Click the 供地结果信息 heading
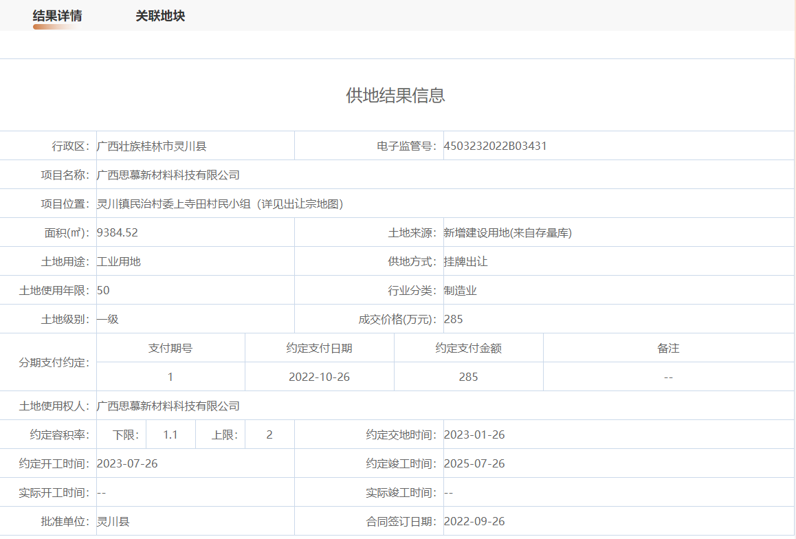The width and height of the screenshot is (796, 539). (x=396, y=96)
